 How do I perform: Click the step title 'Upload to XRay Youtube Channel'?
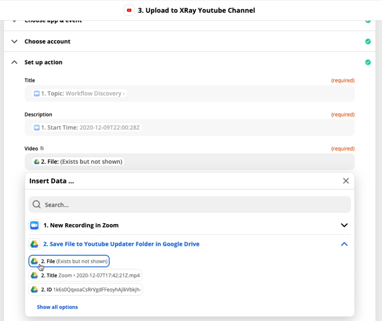[x=197, y=10]
